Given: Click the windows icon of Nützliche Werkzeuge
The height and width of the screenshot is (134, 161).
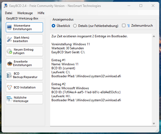Looking at the screenshot, I should tap(9, 99).
